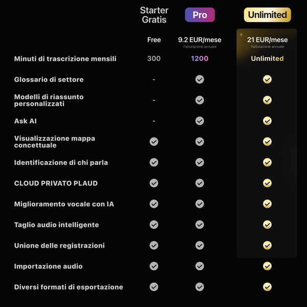
Task: Select the gold Unlimited plan badge
Action: point(267,15)
